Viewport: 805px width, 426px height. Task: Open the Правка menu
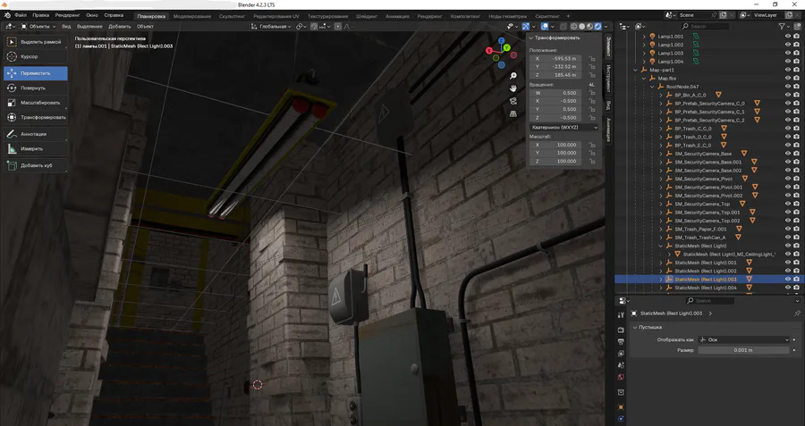pos(40,16)
